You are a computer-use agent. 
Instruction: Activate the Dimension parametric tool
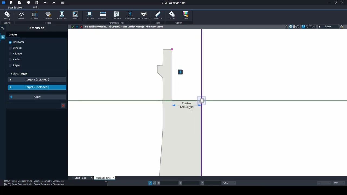tap(103, 15)
